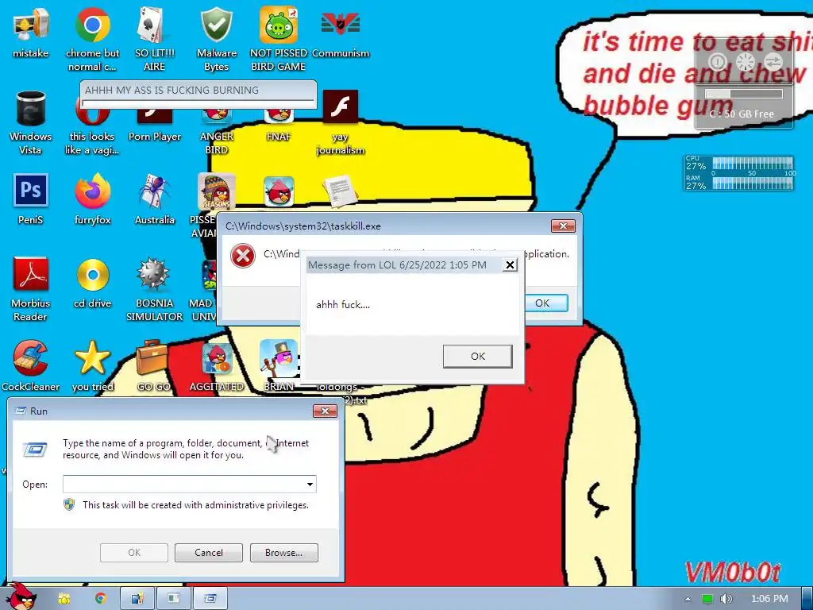Click the Angry Bird Start button
The width and height of the screenshot is (813, 610).
(x=21, y=596)
